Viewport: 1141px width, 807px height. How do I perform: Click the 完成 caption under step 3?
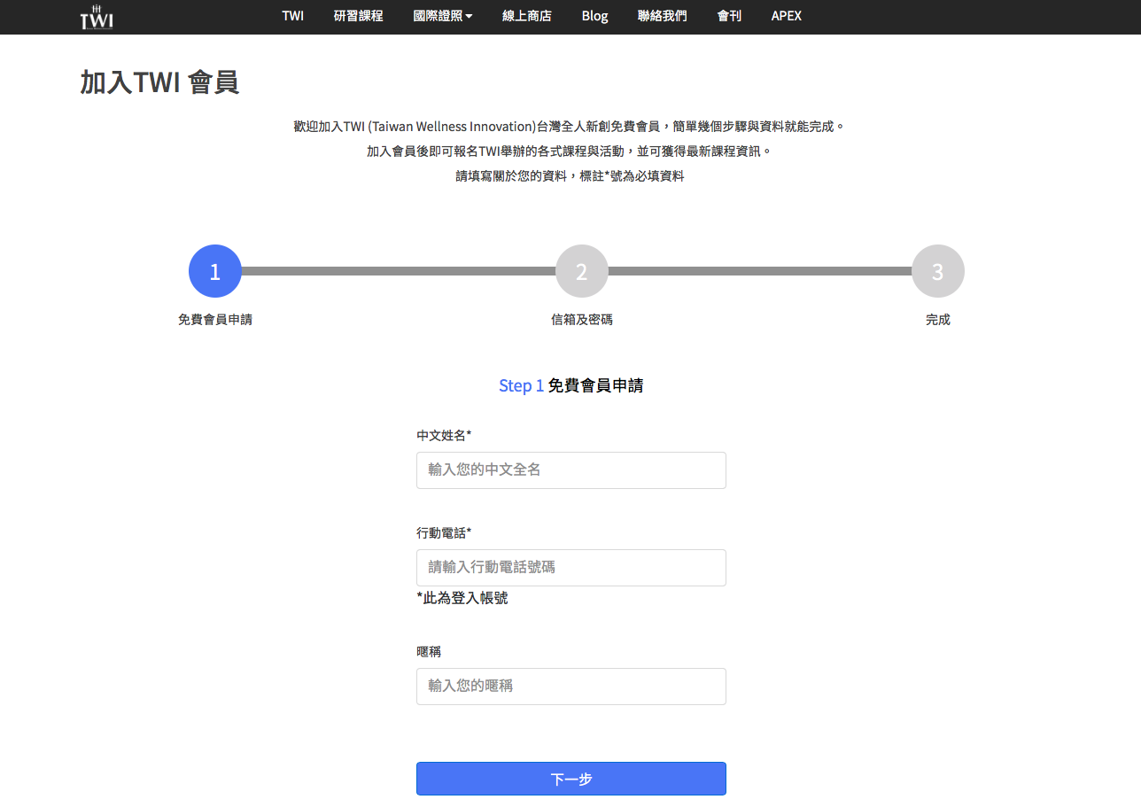938,320
